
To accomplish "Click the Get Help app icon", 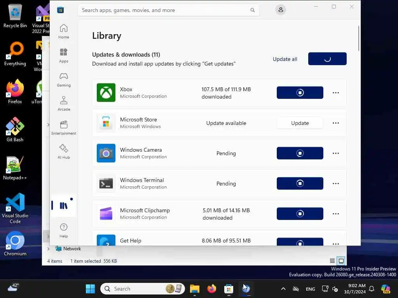I will click(106, 240).
